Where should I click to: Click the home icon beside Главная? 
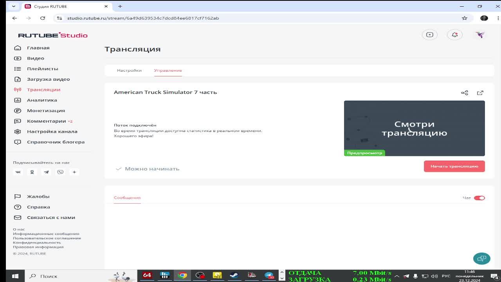pos(17,48)
